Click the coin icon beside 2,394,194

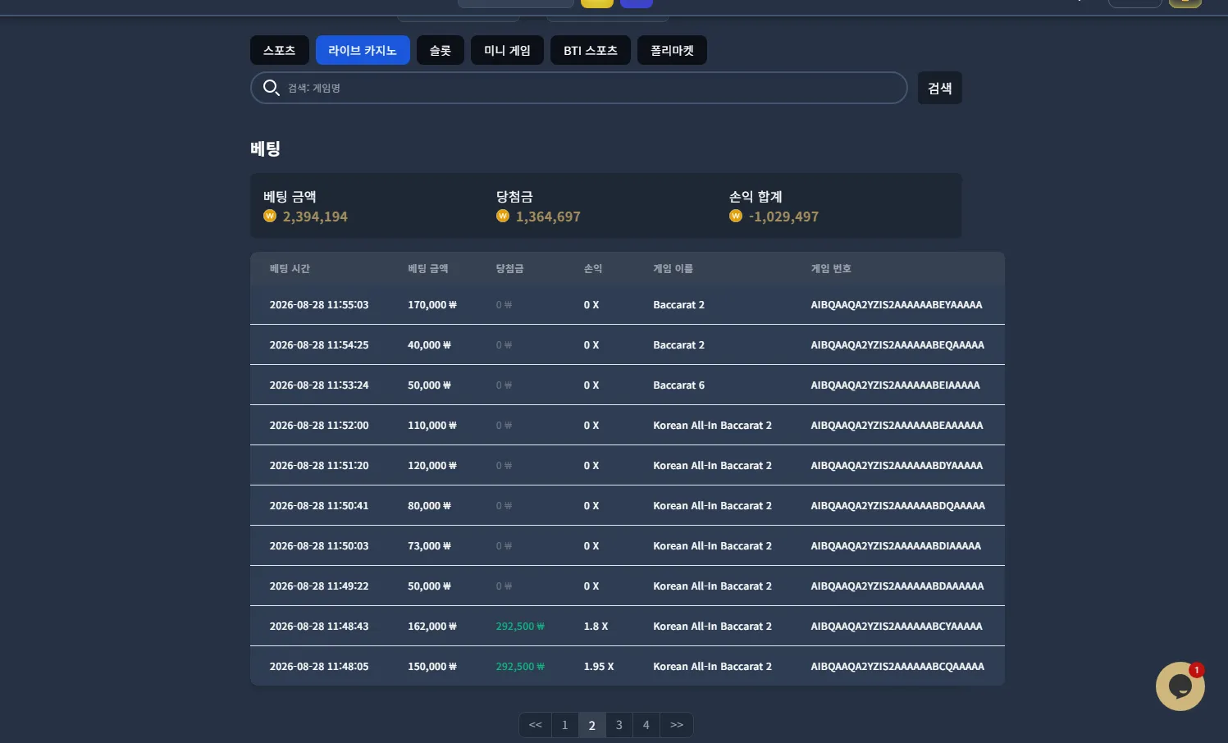pyautogui.click(x=270, y=216)
